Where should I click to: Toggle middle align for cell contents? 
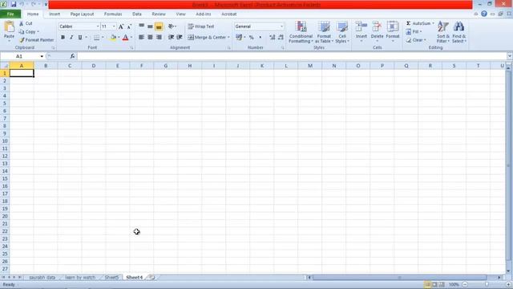point(150,26)
